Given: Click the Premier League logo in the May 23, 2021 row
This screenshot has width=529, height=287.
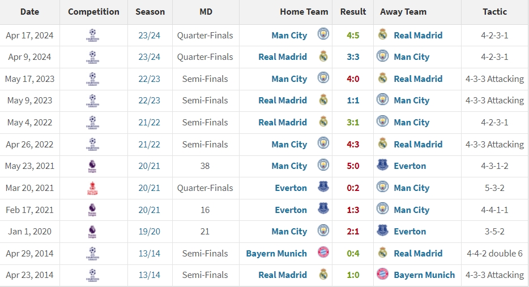Looking at the screenshot, I should tap(93, 166).
